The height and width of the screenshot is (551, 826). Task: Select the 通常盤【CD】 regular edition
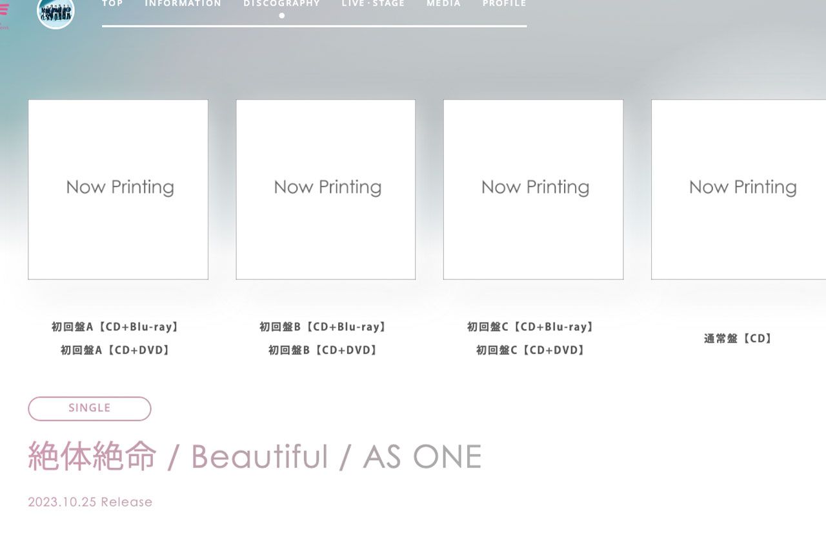(740, 339)
